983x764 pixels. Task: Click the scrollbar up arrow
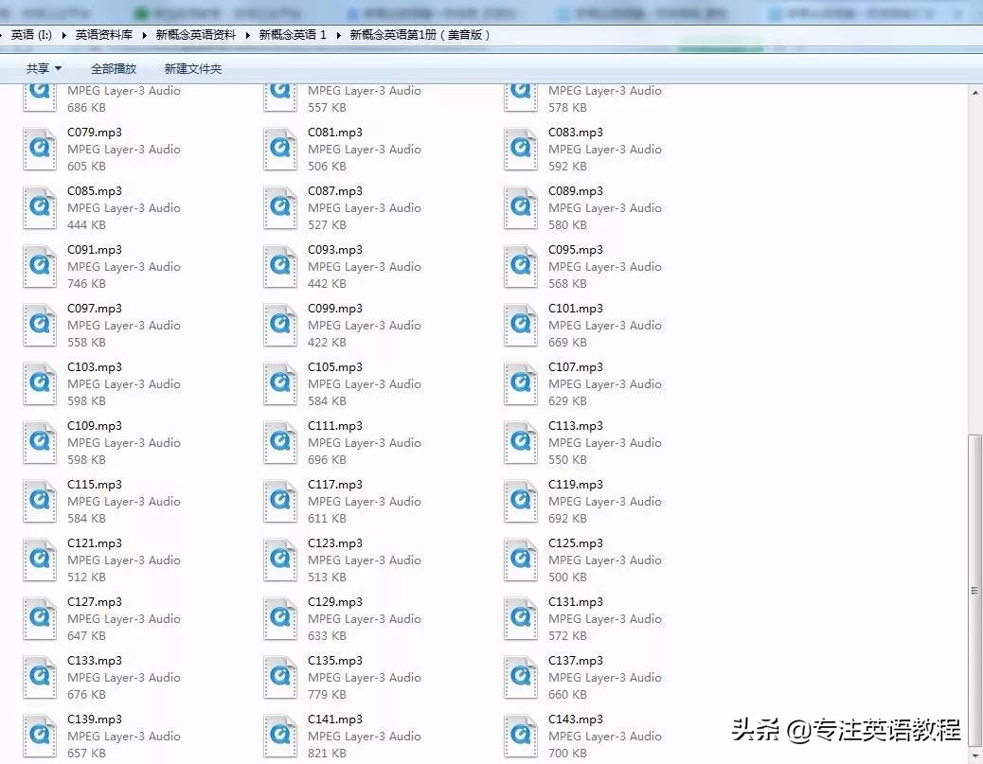(x=974, y=93)
